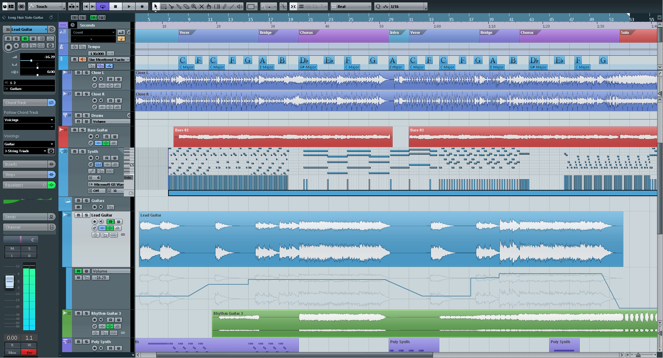The height and width of the screenshot is (358, 663).
Task: Solo the Synth track
Action: coord(82,152)
